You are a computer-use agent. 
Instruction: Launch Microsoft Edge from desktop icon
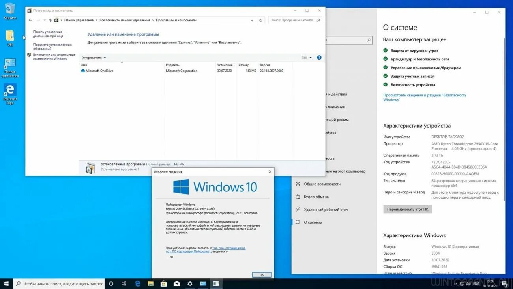(10, 94)
